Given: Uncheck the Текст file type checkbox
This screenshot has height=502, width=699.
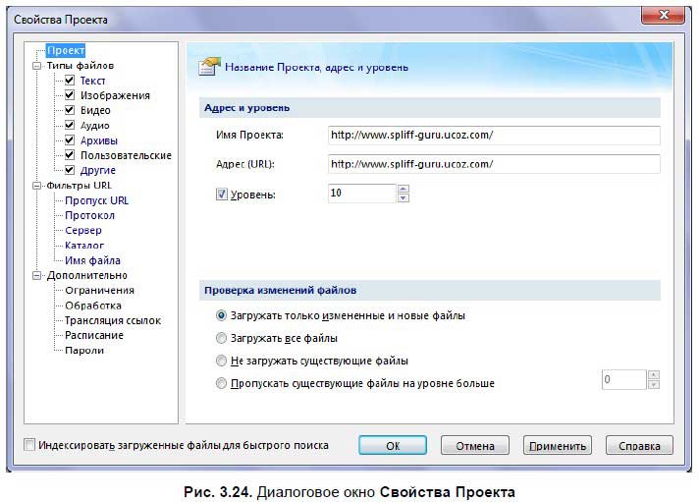Looking at the screenshot, I should 70,81.
